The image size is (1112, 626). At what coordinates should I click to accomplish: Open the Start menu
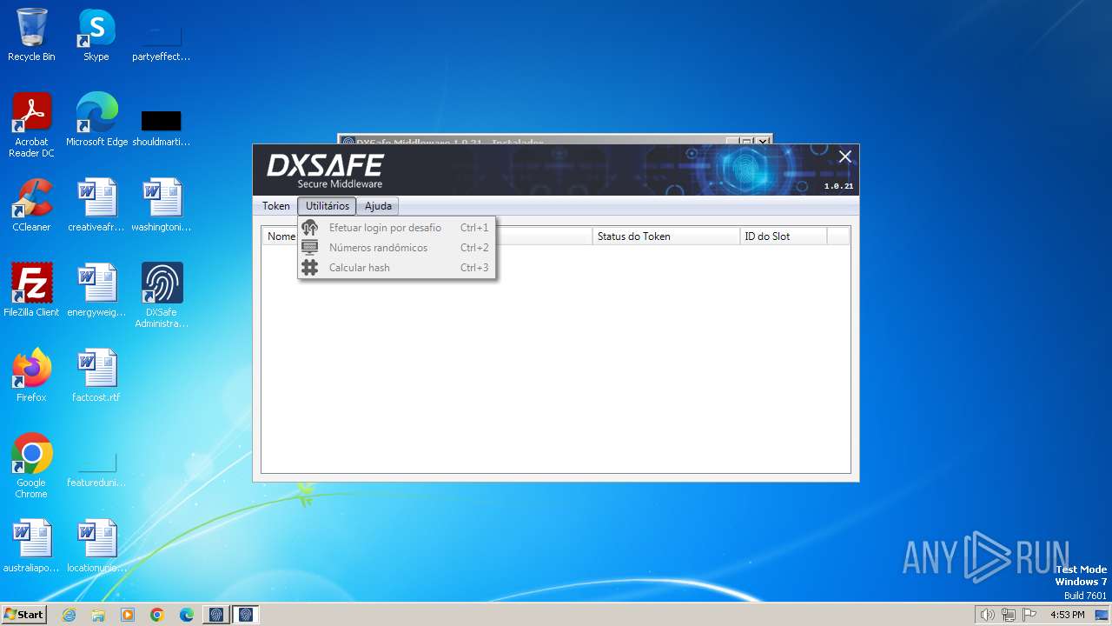(x=24, y=615)
